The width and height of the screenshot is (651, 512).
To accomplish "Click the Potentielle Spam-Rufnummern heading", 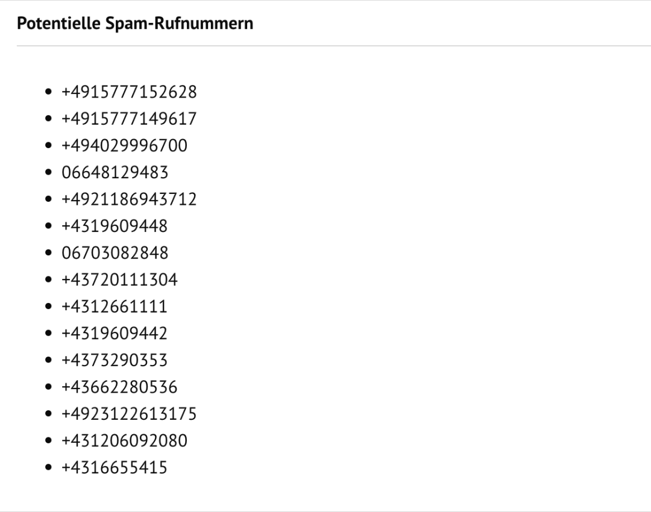I will (x=135, y=24).
